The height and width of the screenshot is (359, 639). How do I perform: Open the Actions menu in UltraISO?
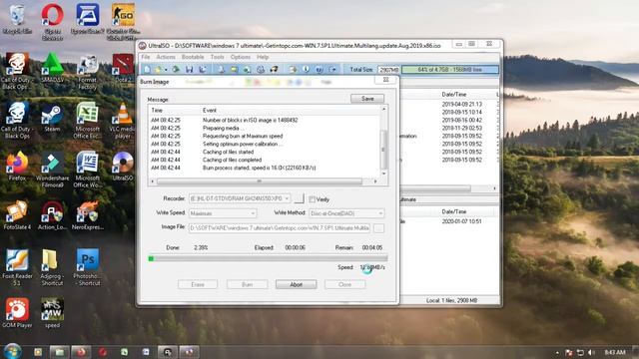(166, 57)
